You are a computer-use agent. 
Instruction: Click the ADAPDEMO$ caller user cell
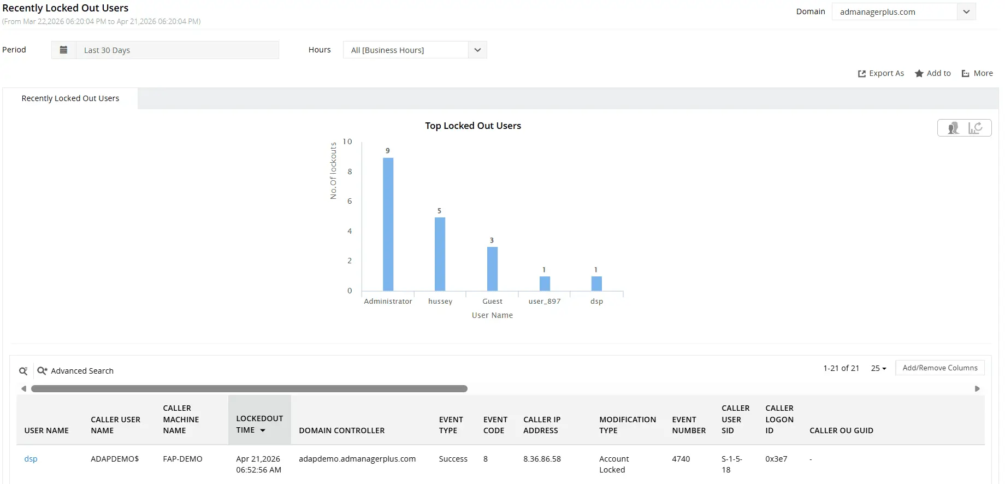coord(115,459)
